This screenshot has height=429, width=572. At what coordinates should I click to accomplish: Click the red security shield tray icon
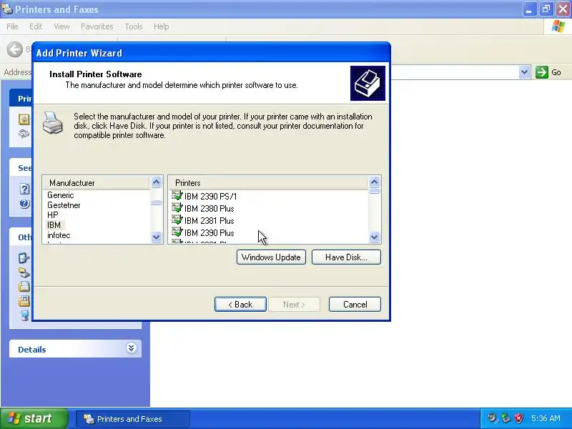(x=518, y=418)
